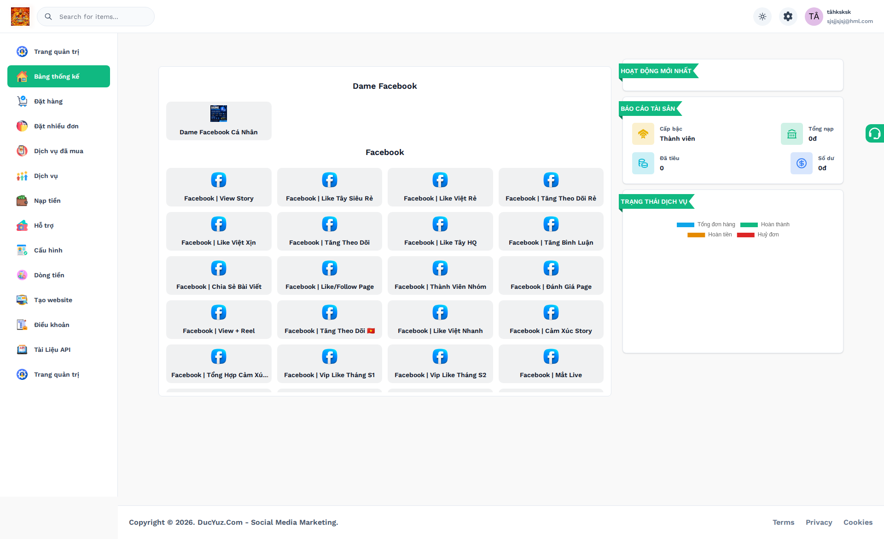Open Facebook | View Story service
Viewport: 884px width, 539px height.
219,187
